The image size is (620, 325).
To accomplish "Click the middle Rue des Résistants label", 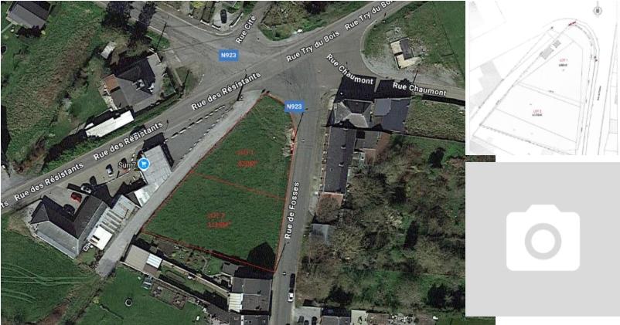I will pos(128,141).
